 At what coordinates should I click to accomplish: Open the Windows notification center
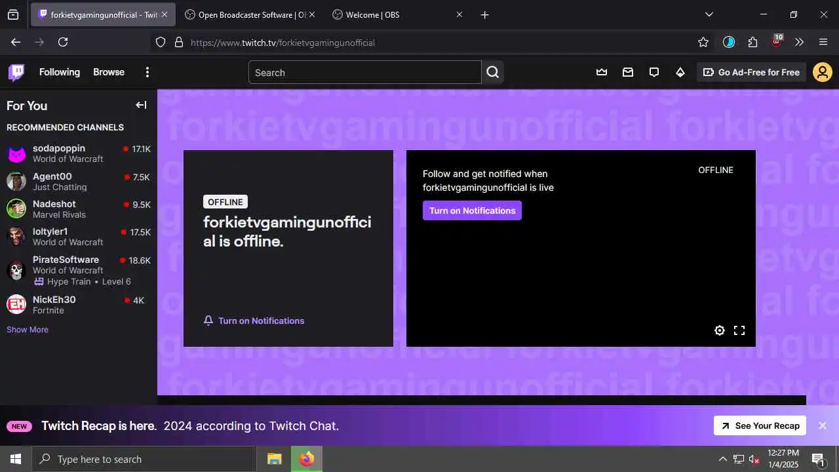818,459
